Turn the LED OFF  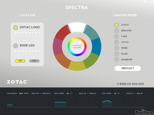(34, 61)
